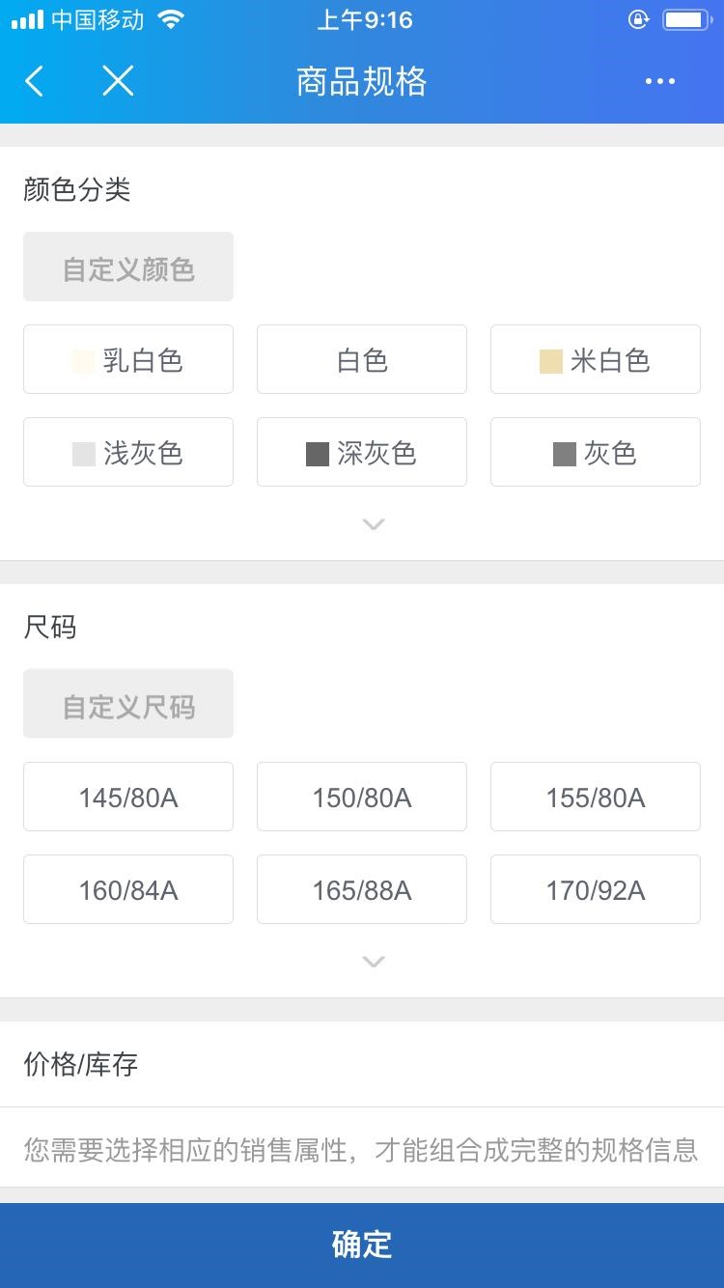Tap the back arrow icon
This screenshot has height=1288, width=724.
(34, 81)
